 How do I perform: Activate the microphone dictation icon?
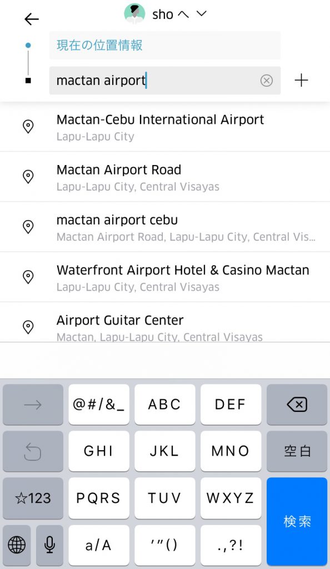pos(49,545)
